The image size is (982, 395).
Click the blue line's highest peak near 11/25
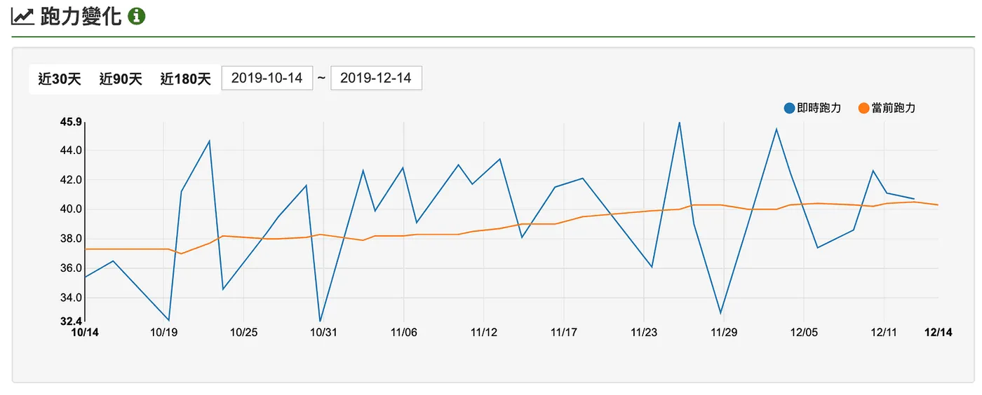tap(679, 123)
